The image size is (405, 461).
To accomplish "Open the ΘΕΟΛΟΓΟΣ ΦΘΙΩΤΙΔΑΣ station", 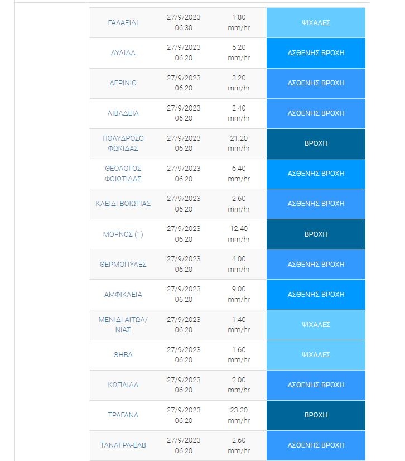I will point(123,174).
